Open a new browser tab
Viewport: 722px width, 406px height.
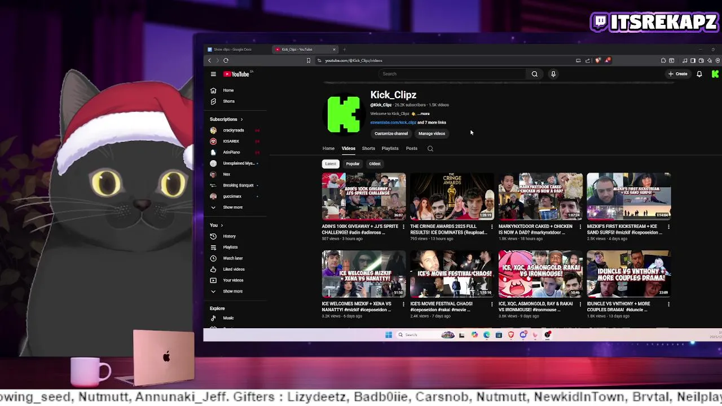point(344,50)
